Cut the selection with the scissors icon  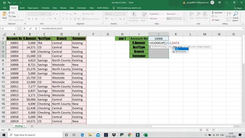coord(10,13)
